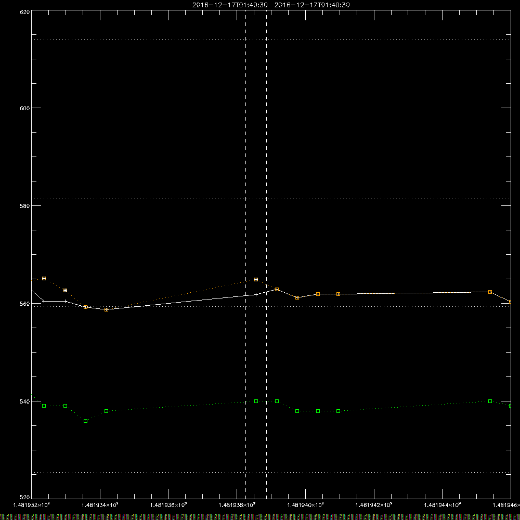Click the 1.481932×10⁹ x-axis label
Screen dimensions: 520x520
pos(31,505)
